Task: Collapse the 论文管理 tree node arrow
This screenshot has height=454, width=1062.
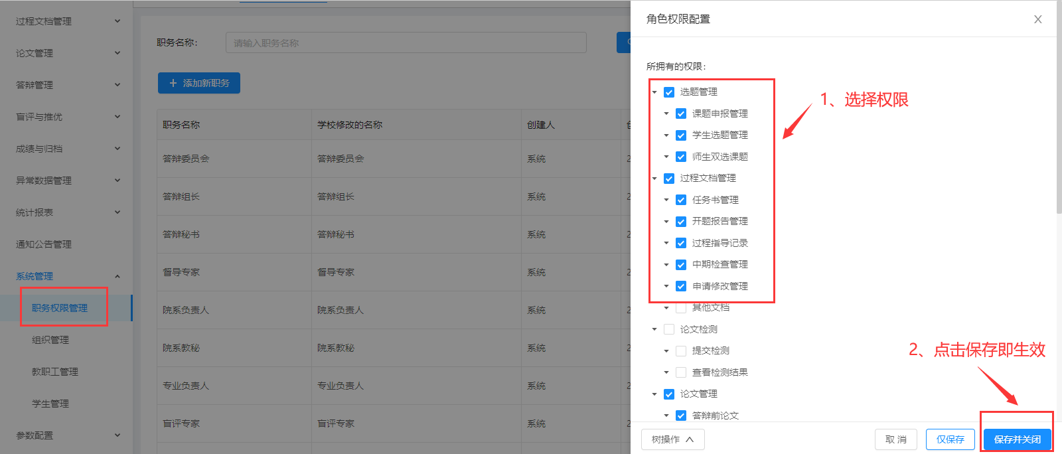Action: [x=654, y=394]
